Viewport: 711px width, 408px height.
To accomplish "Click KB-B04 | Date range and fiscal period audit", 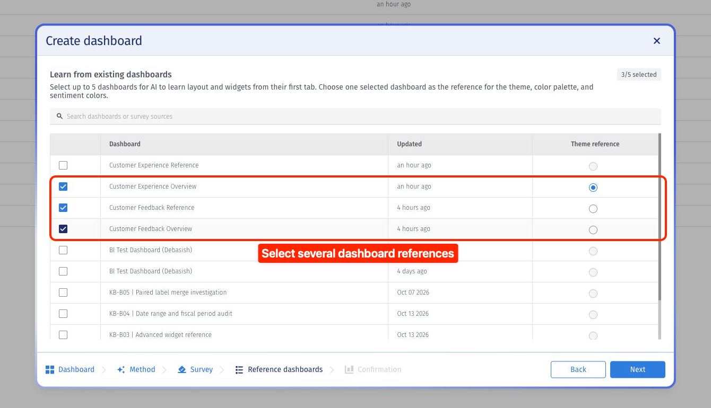I will pos(171,314).
